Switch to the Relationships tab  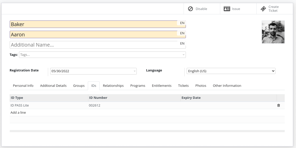tap(113, 86)
